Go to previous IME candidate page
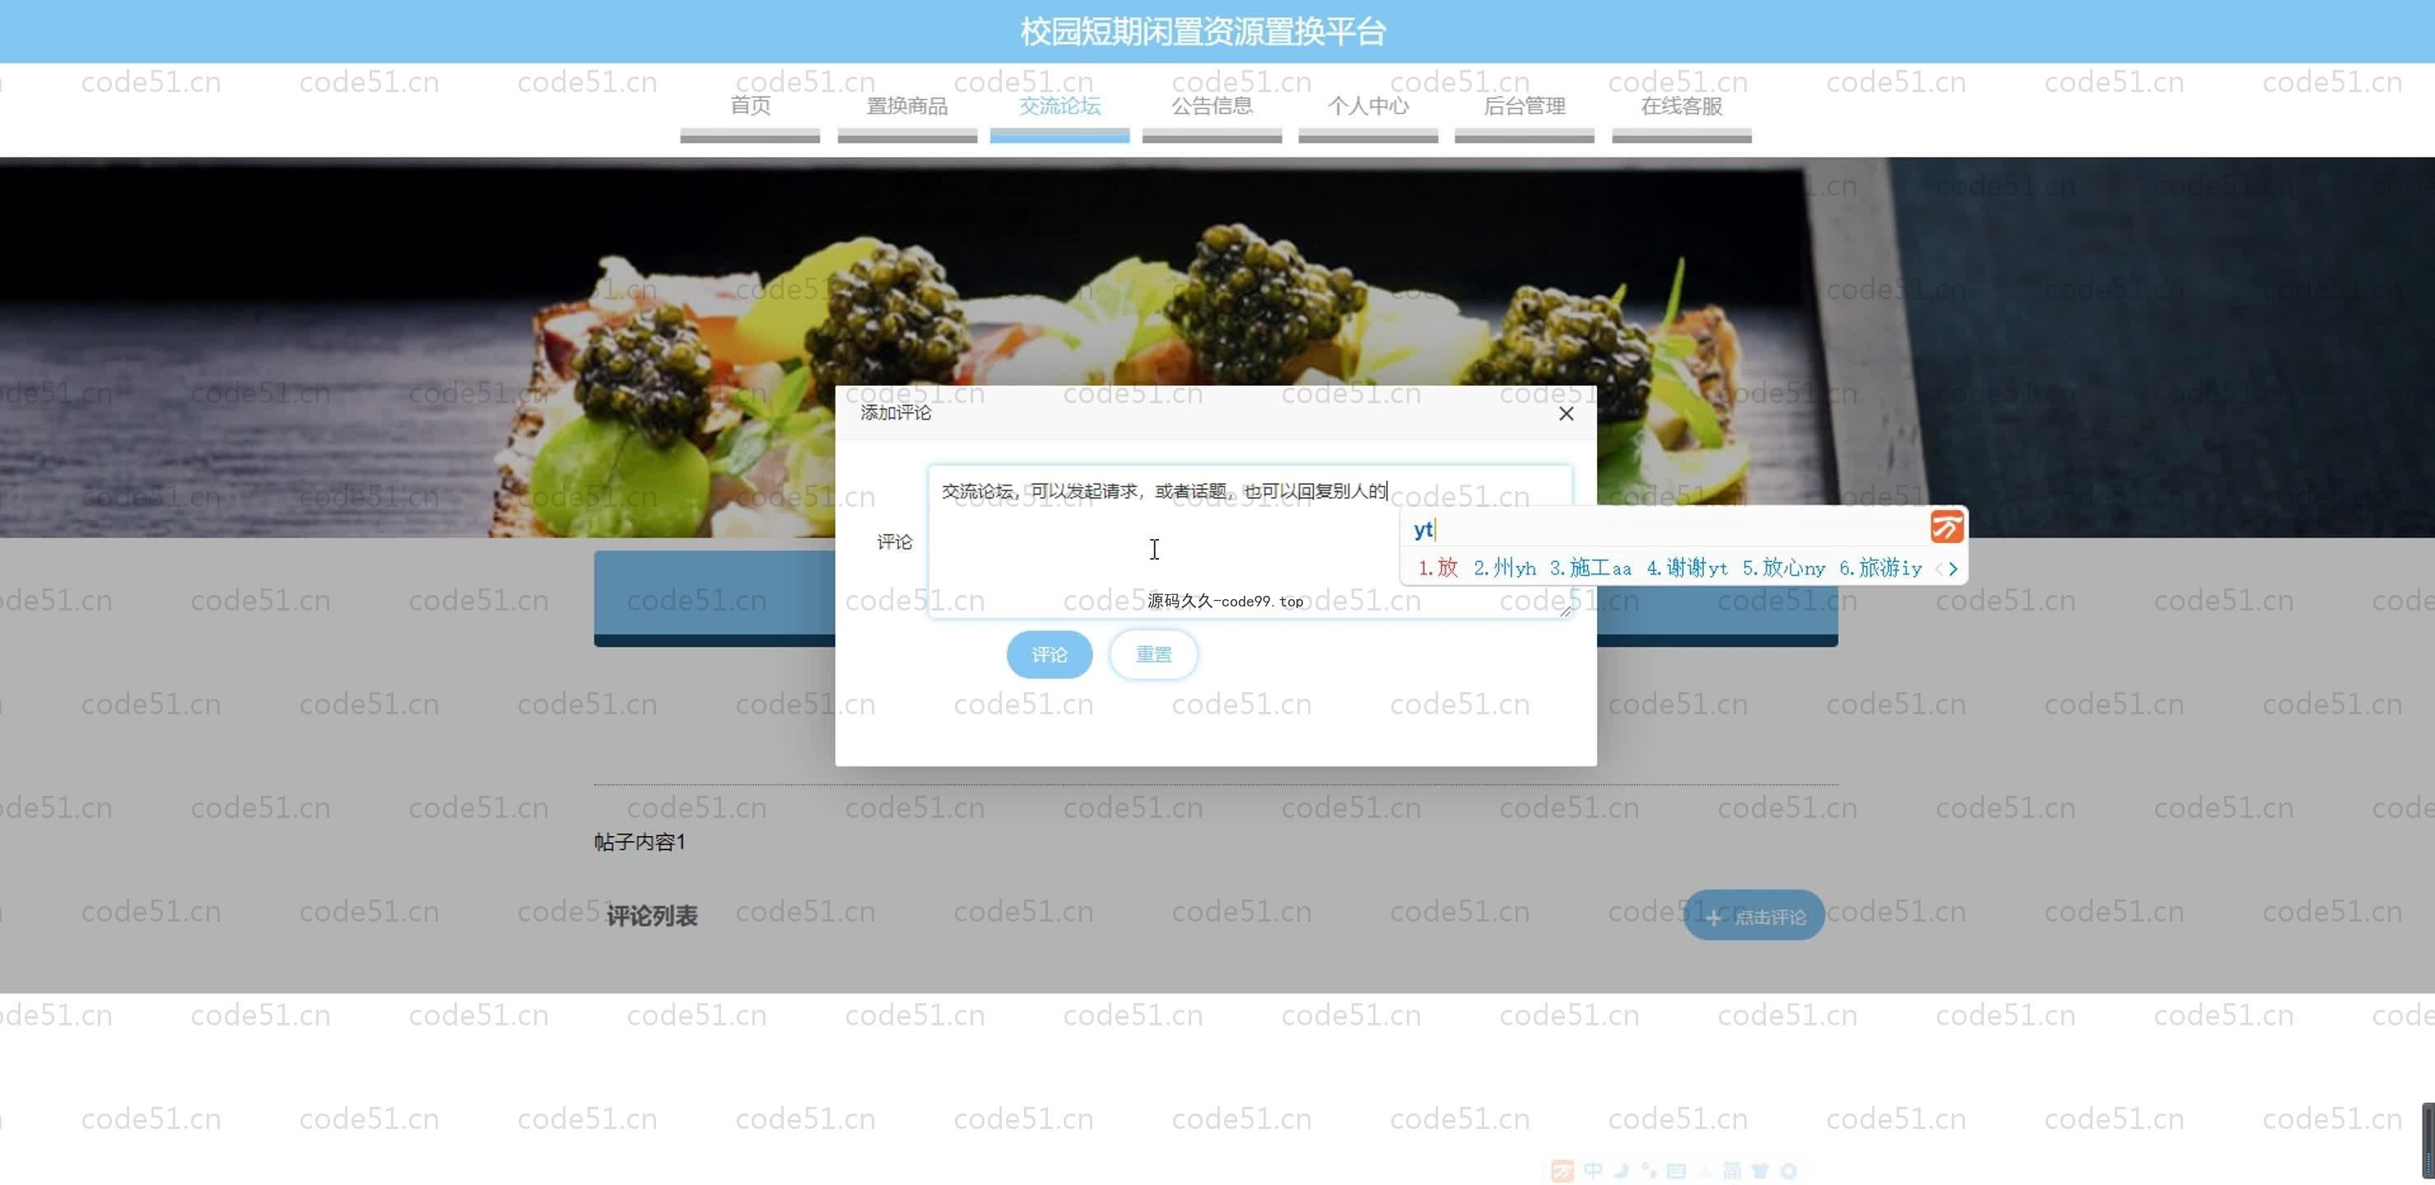 click(1939, 569)
